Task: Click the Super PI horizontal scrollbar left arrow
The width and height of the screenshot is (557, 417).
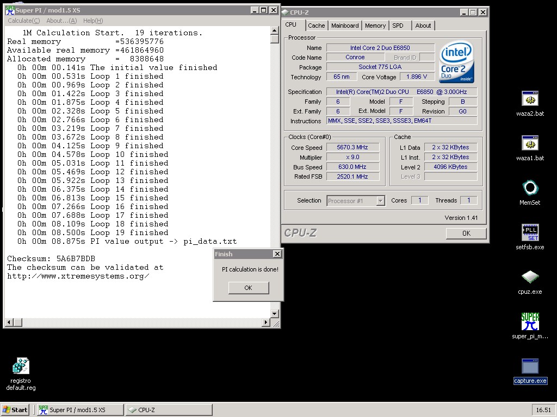Action: (x=9, y=323)
